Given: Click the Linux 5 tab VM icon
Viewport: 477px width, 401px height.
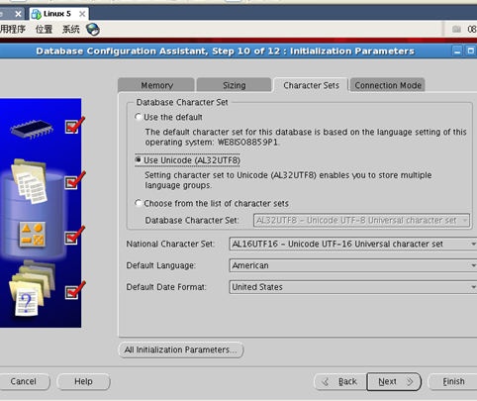Looking at the screenshot, I should pyautogui.click(x=36, y=14).
